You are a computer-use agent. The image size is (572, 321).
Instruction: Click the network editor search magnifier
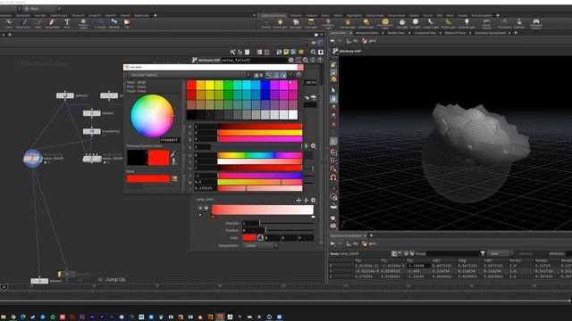[x=314, y=53]
